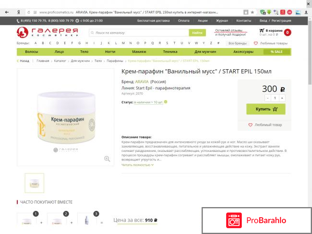Toggle Любимый товар heart for this product
The width and height of the screenshot is (312, 234).
pos(251,125)
